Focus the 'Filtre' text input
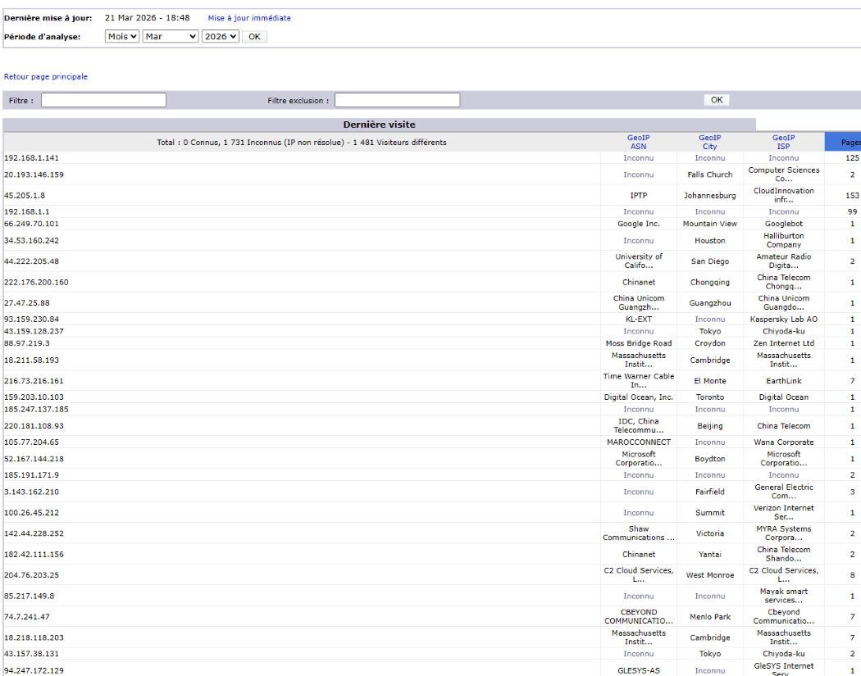 tap(103, 100)
